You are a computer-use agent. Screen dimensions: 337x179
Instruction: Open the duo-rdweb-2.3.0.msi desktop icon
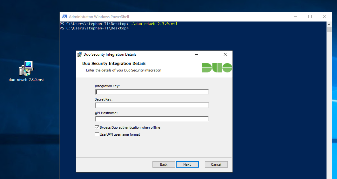pos(26,69)
